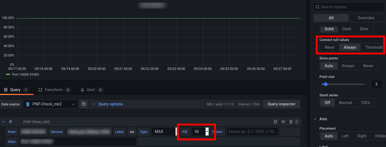Image resolution: width=386 pixels, height=147 pixels.
Task: Open the Data source dropdown
Action: [x=50, y=104]
